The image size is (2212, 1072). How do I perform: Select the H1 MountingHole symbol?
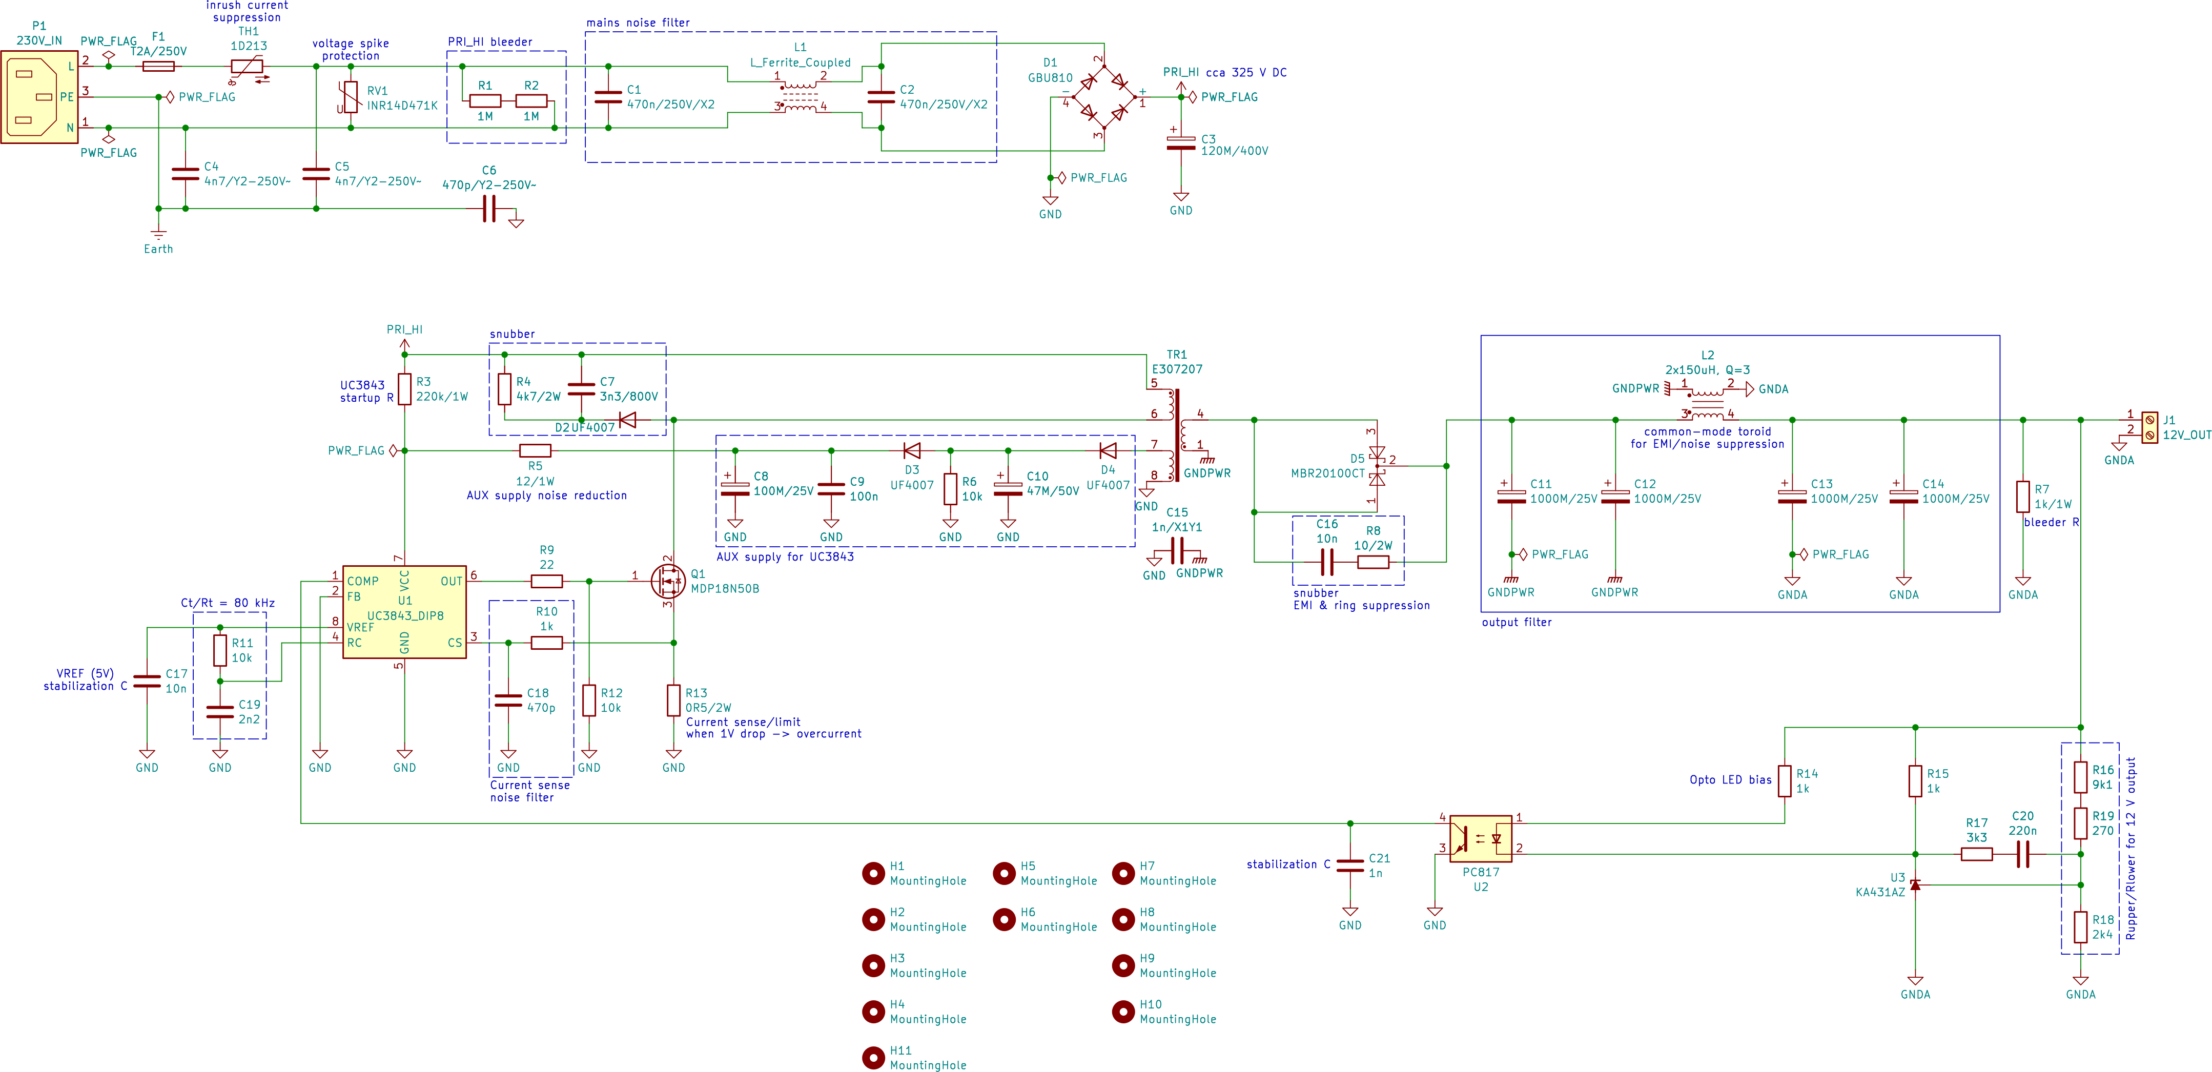(x=873, y=874)
